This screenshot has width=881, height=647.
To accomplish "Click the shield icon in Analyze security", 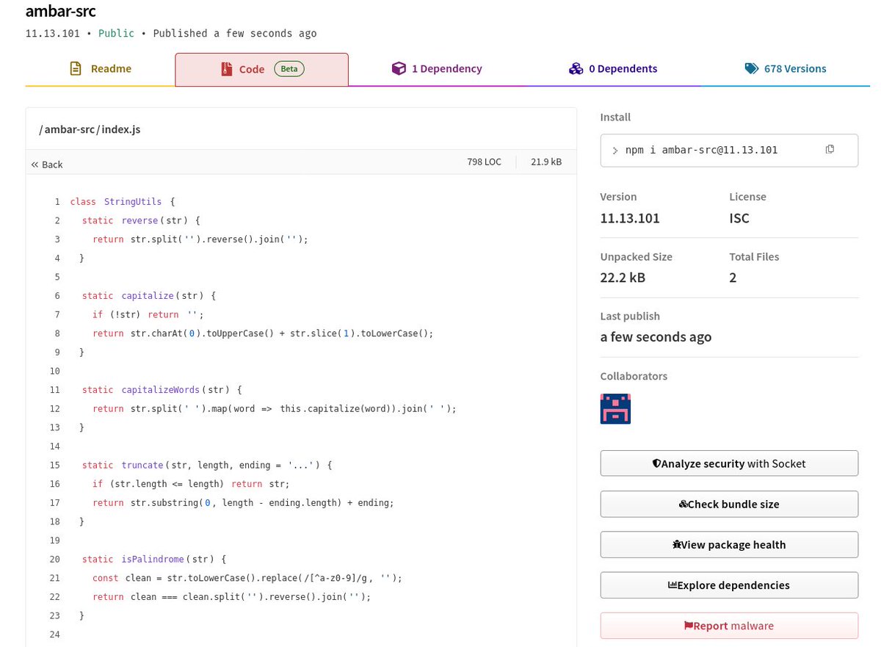I will point(656,464).
